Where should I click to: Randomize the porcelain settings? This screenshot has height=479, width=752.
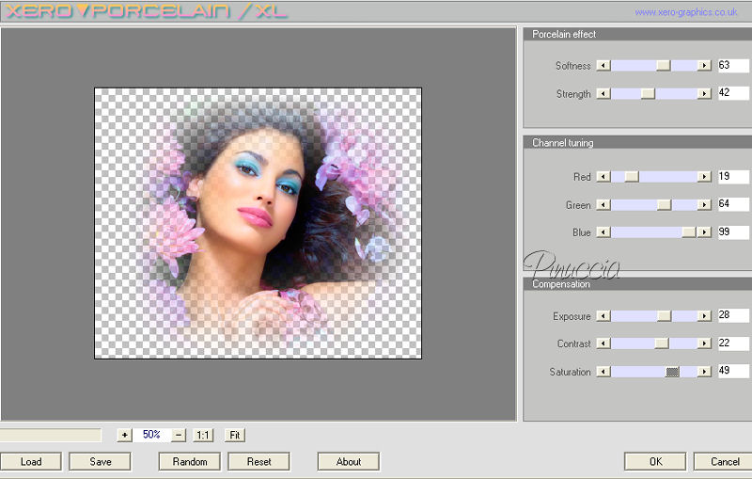tap(190, 462)
